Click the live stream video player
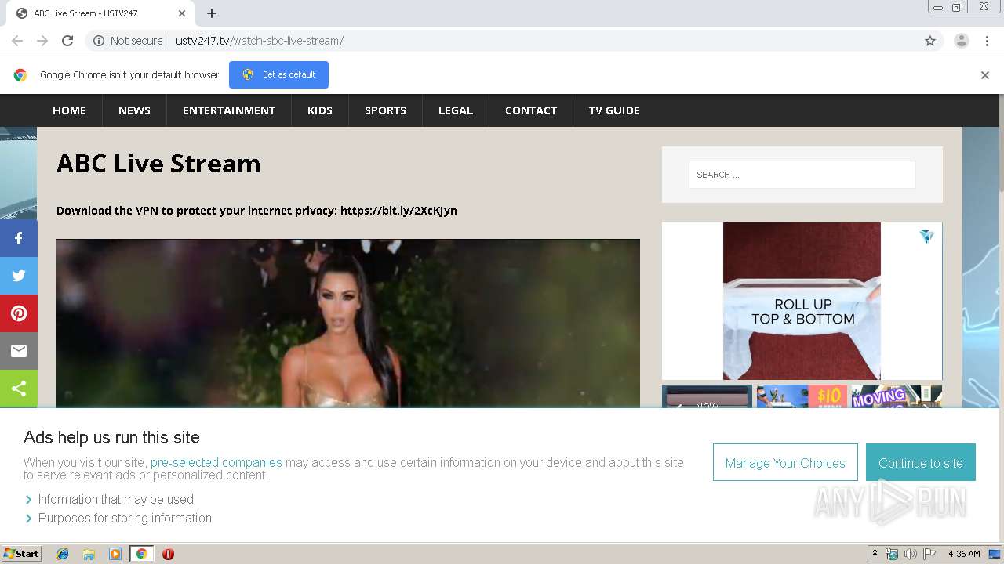1004x564 pixels. pos(348,323)
